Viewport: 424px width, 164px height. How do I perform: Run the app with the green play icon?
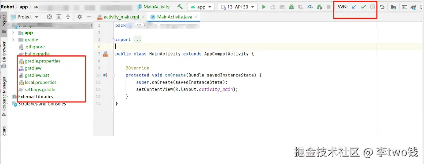pyautogui.click(x=264, y=7)
